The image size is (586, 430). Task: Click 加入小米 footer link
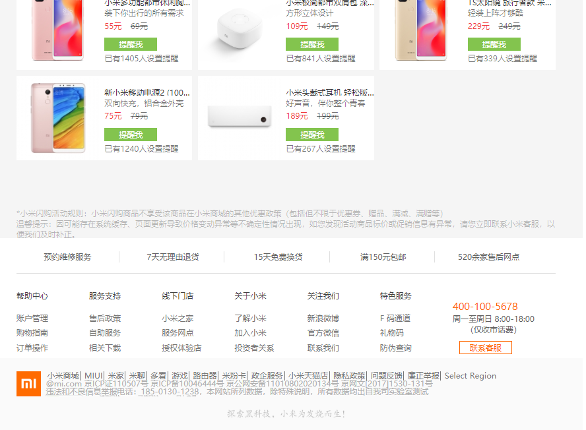coord(250,333)
